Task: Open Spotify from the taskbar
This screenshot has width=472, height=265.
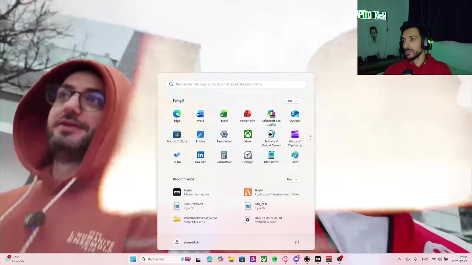Action: [x=275, y=259]
